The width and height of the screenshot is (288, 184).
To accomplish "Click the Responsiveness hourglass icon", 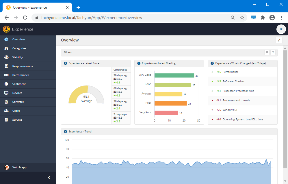I will coord(6,66).
